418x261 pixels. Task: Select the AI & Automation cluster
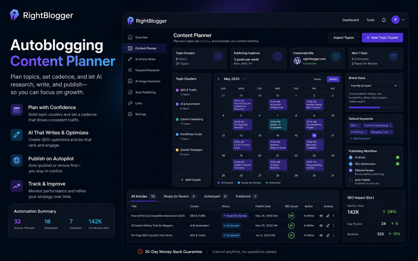[x=192, y=106]
